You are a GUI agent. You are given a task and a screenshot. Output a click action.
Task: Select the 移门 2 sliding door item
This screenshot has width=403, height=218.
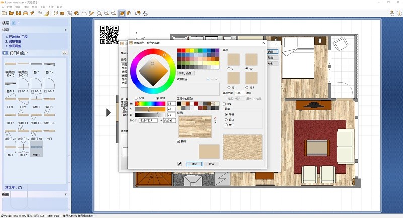[23, 149]
